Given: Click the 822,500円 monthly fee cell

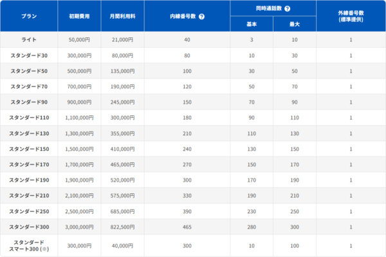Looking at the screenshot, I should click(123, 227).
